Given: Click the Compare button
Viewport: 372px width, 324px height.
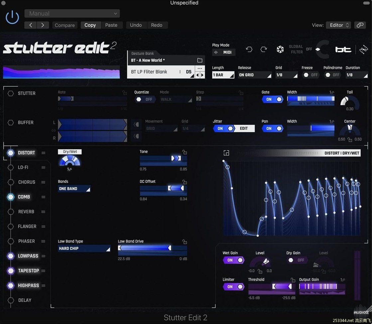Looking at the screenshot, I should pos(64,25).
